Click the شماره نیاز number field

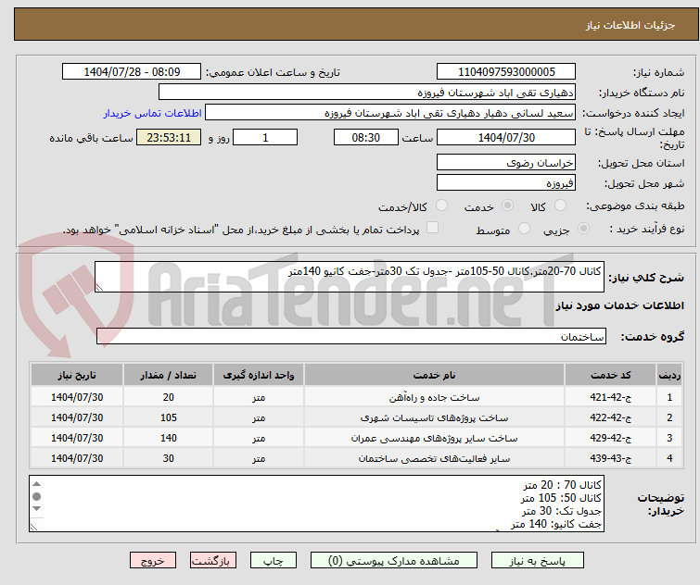(x=506, y=71)
